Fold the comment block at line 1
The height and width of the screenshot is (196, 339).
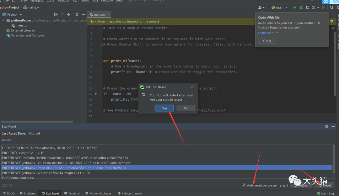coord(102,28)
